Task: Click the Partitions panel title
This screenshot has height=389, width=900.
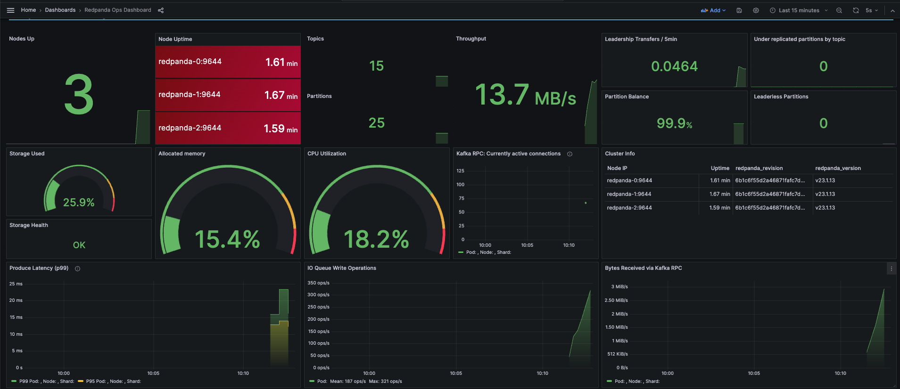Action: [x=319, y=96]
